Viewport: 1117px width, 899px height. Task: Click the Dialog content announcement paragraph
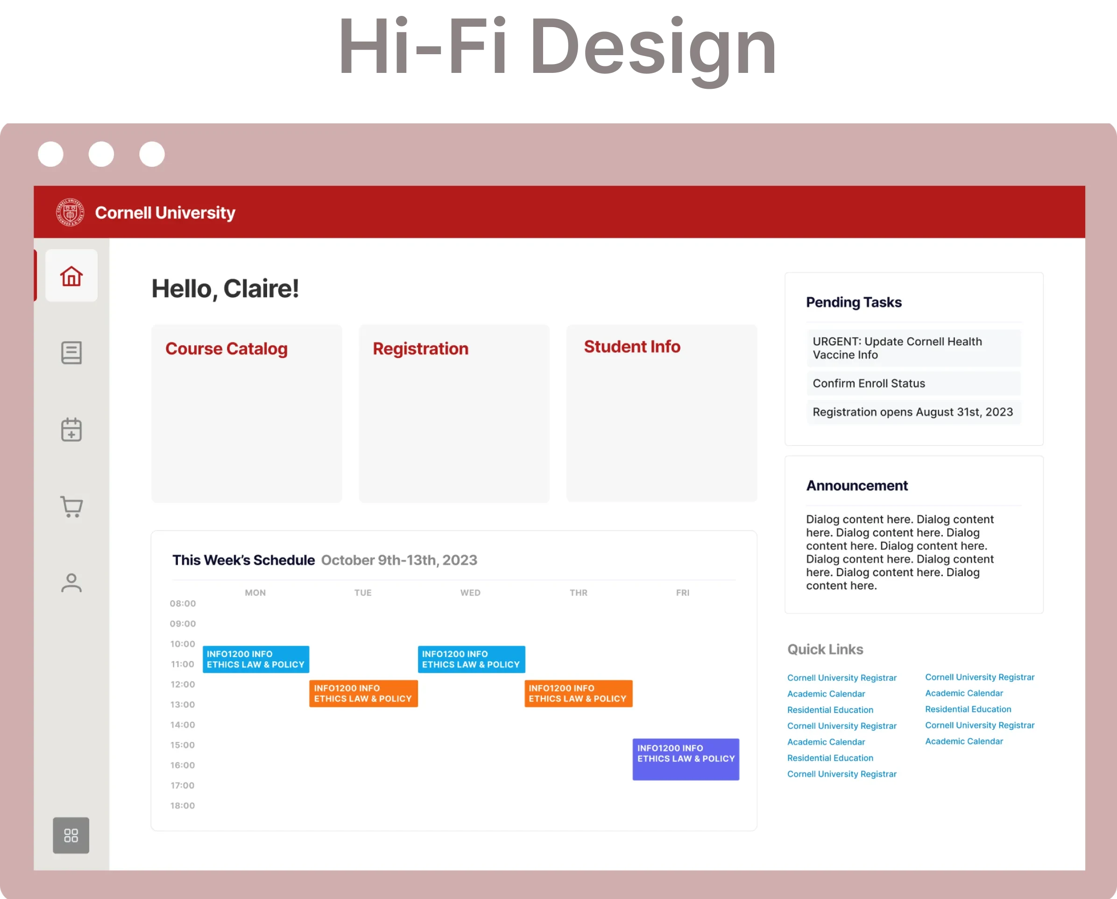pyautogui.click(x=900, y=553)
